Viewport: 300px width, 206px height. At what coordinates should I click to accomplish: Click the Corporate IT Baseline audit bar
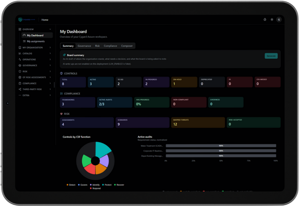click(x=221, y=151)
